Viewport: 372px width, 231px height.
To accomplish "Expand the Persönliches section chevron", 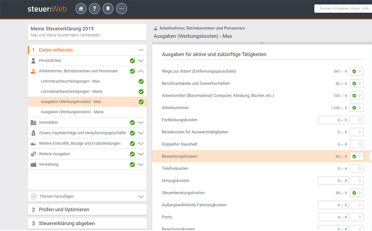I will pyautogui.click(x=141, y=61).
